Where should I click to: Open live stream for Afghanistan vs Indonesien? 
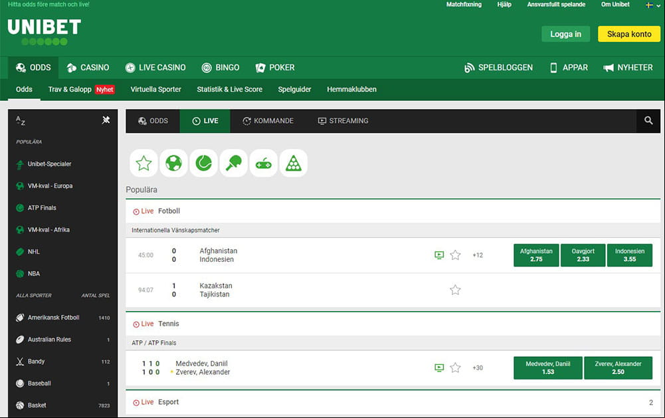pos(439,255)
